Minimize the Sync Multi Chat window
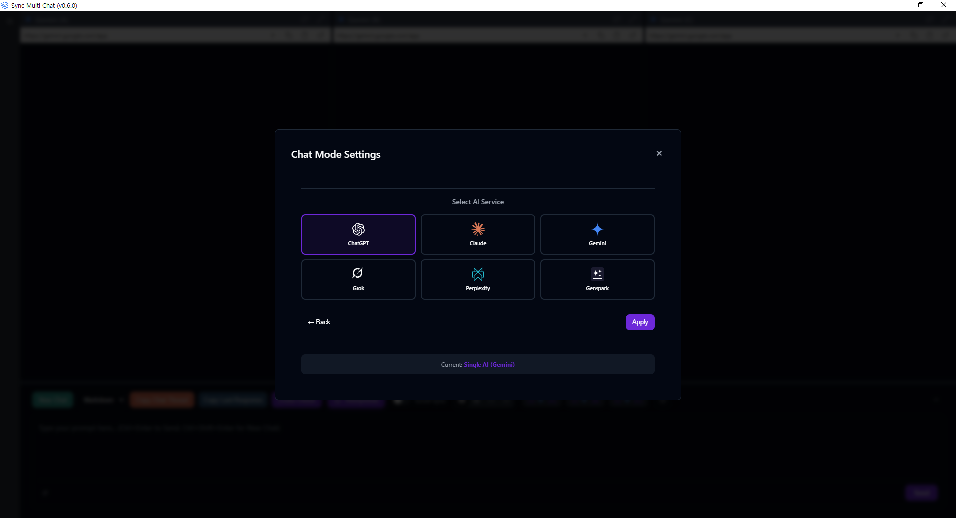 click(x=898, y=5)
